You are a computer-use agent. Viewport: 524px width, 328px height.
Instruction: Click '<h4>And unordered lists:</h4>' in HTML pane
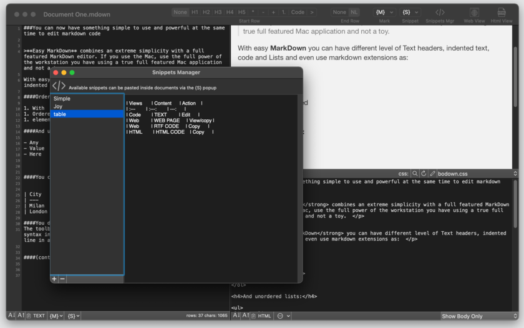click(x=274, y=296)
